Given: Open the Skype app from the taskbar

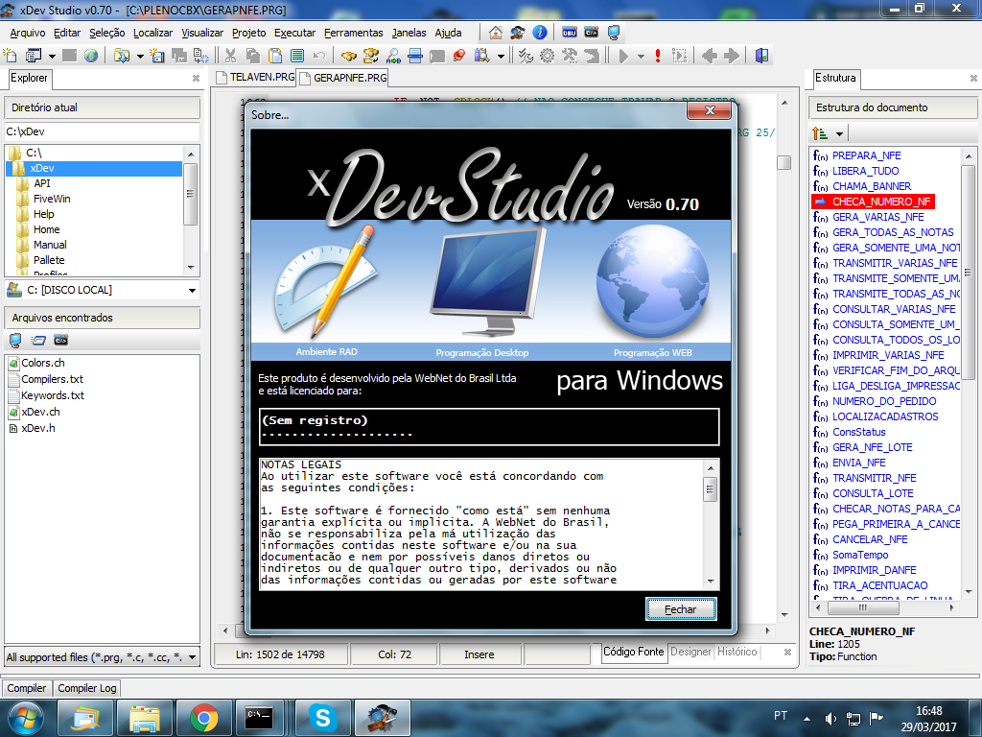Looking at the screenshot, I should 323,716.
